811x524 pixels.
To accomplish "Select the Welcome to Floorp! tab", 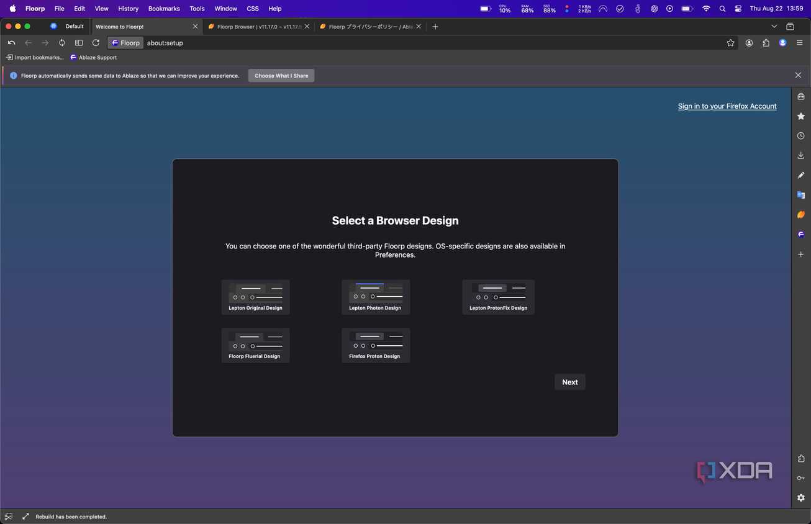I will pos(146,27).
